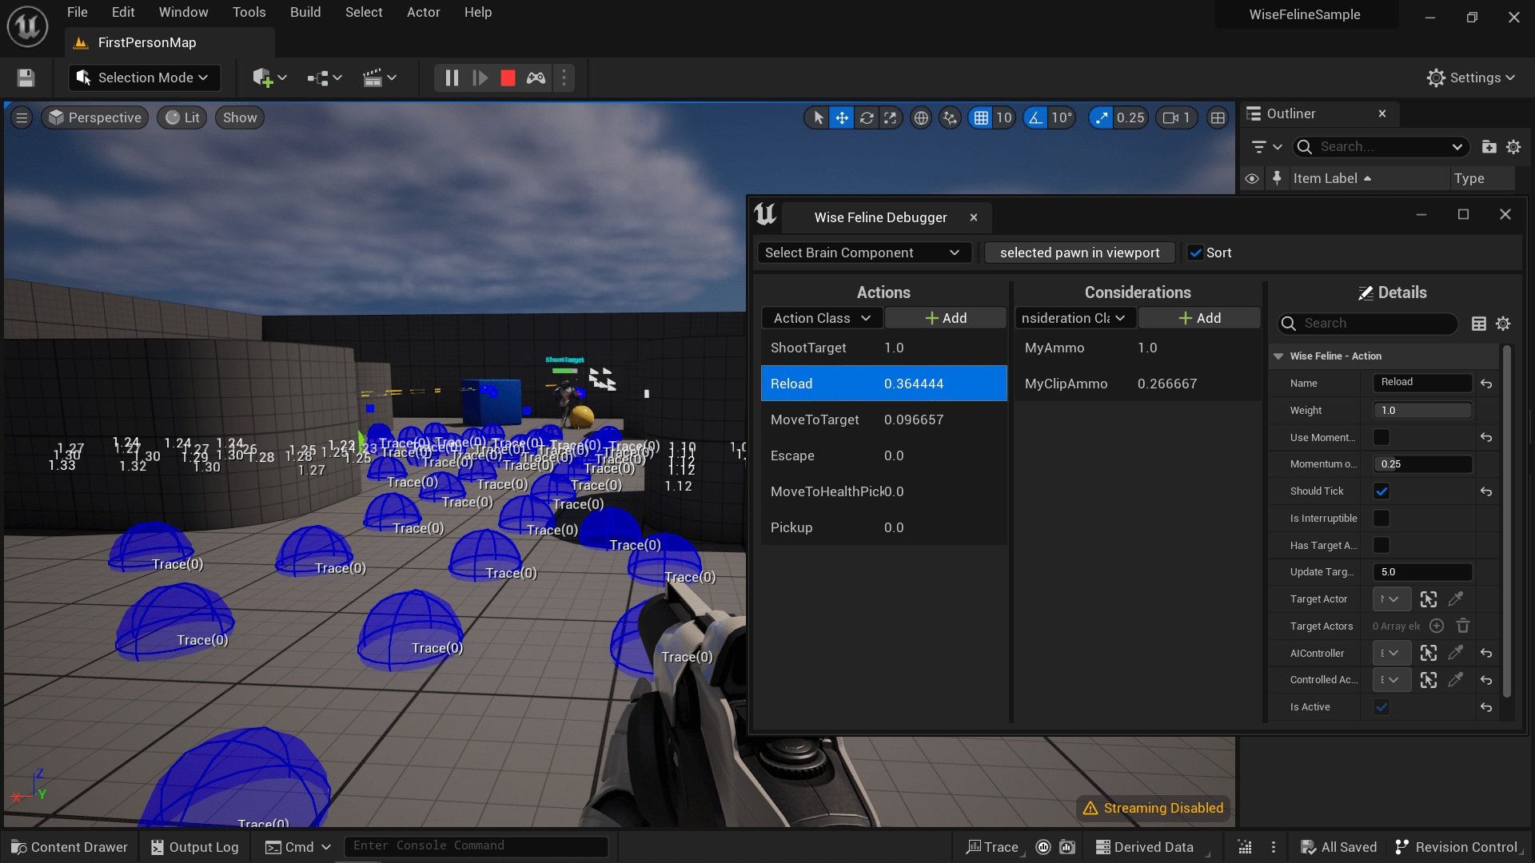Select the translate gizmo tool
The image size is (1535, 863).
[x=842, y=118]
